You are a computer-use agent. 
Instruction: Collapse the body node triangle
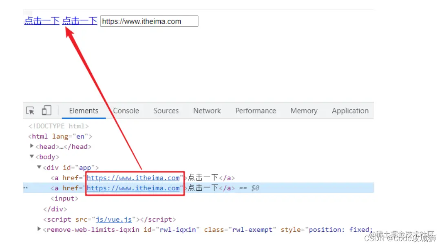pyautogui.click(x=32, y=156)
